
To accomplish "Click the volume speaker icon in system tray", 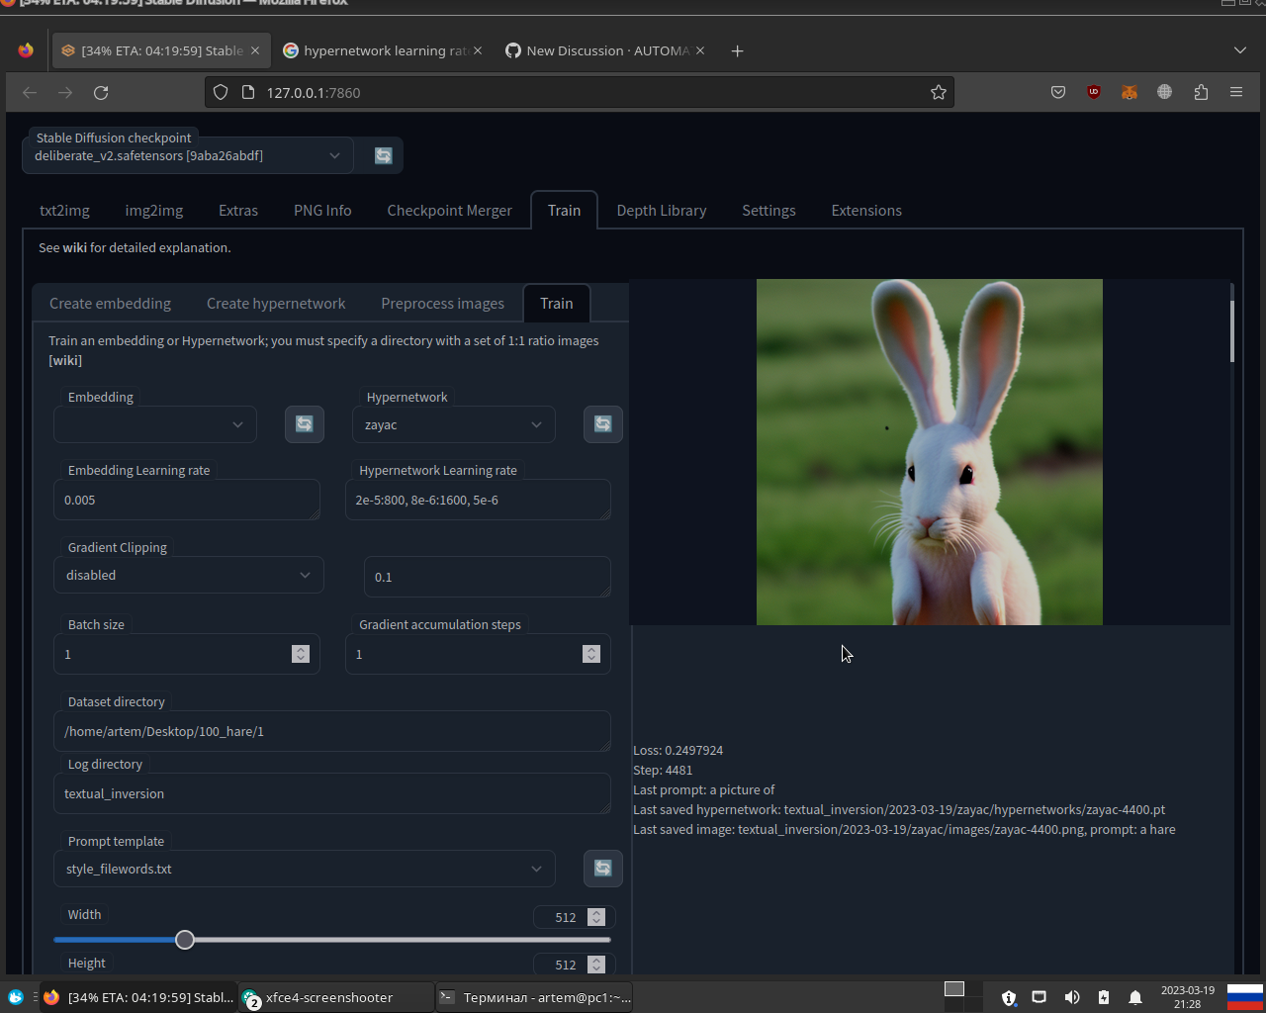I will click(x=1071, y=997).
